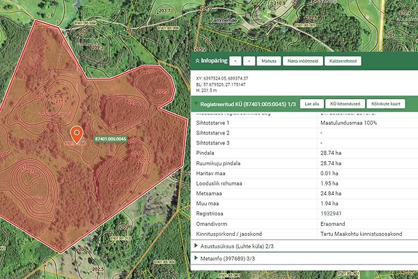Select Omandivorm value Eraomand
The width and height of the screenshot is (418, 279).
click(333, 224)
